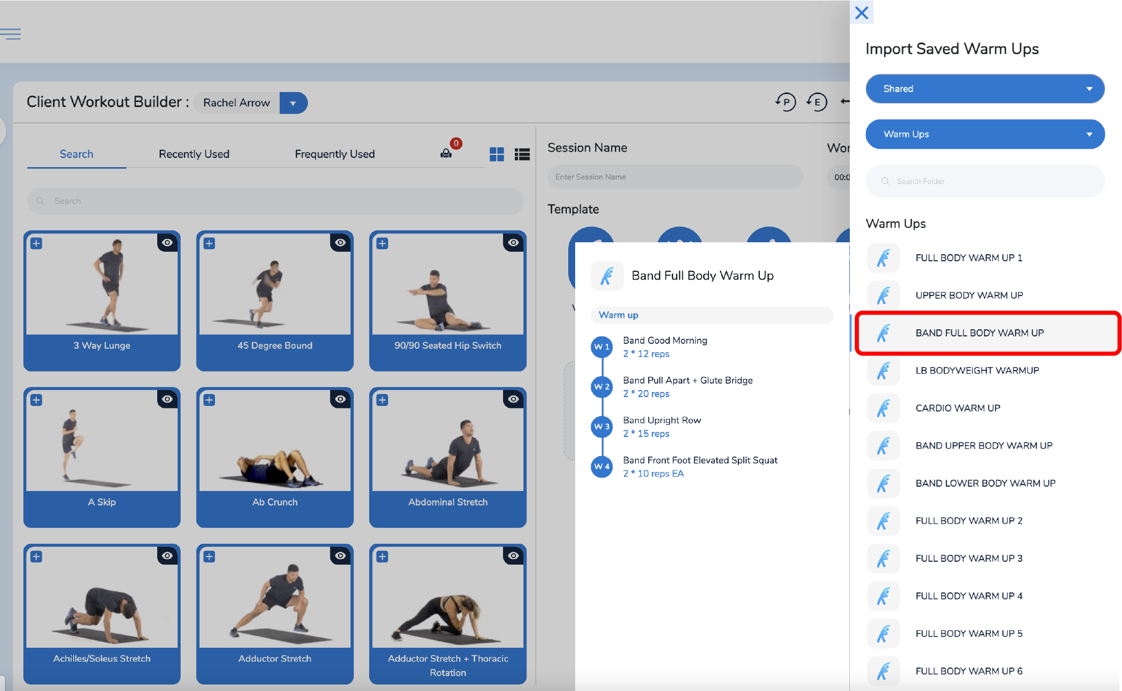Image resolution: width=1122 pixels, height=691 pixels.
Task: Add A Skip with plus icon
Action: (x=36, y=400)
